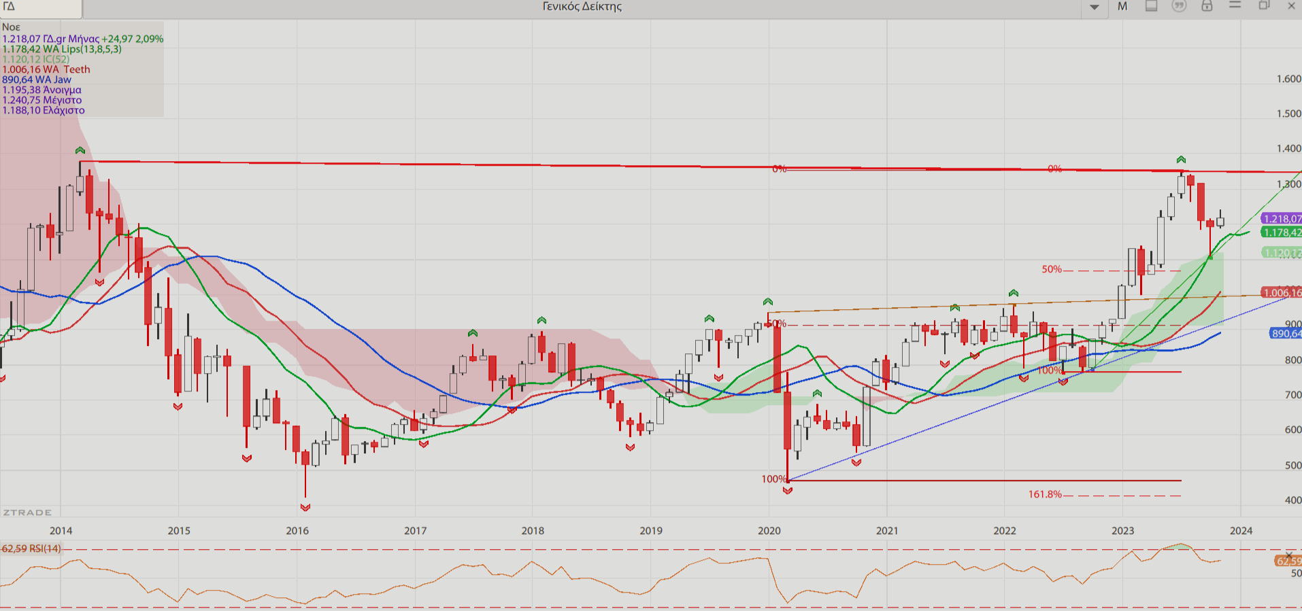Click the orange 62,59 RSI axis tag
The height and width of the screenshot is (611, 1302).
[1288, 561]
